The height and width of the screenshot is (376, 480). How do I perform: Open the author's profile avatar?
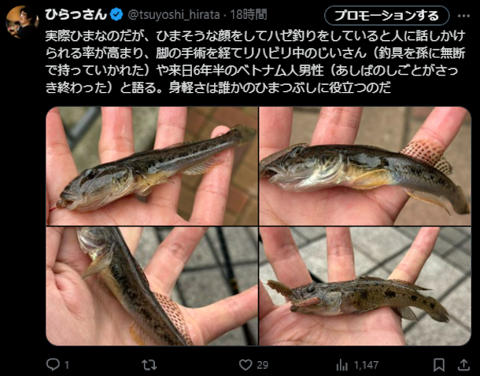[22, 21]
